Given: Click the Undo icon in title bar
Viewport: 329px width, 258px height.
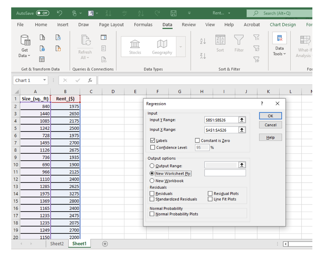Looking at the screenshot, I should coord(60,13).
